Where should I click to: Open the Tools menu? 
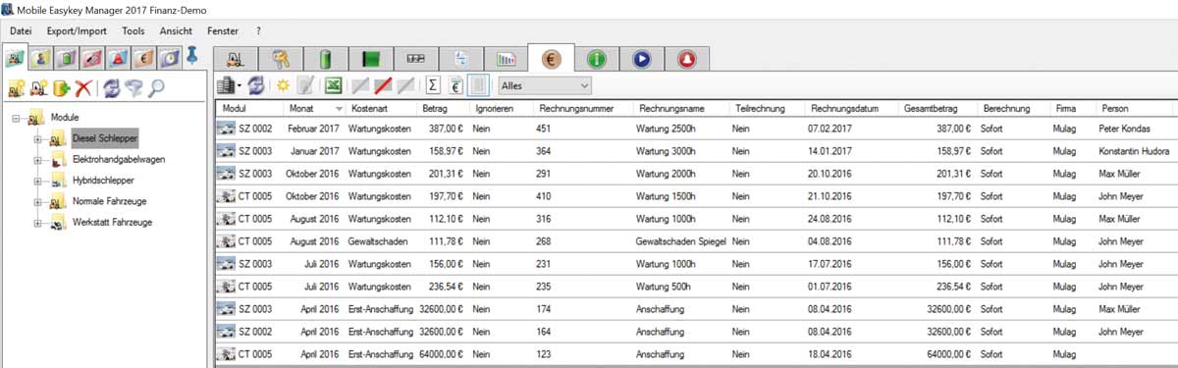134,31
